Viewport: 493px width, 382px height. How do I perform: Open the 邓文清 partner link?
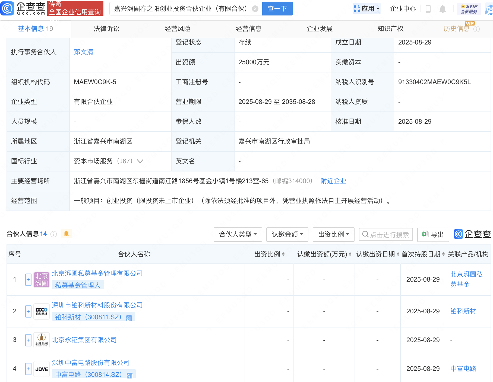click(x=83, y=52)
